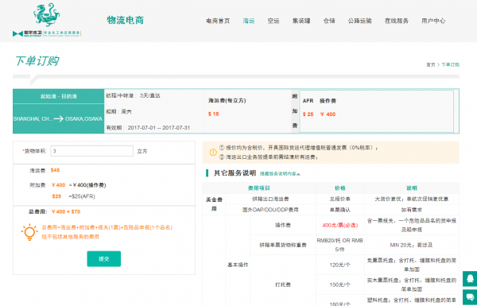Click the 首页 breadcrumb link
This screenshot has width=477, height=306.
pos(430,65)
